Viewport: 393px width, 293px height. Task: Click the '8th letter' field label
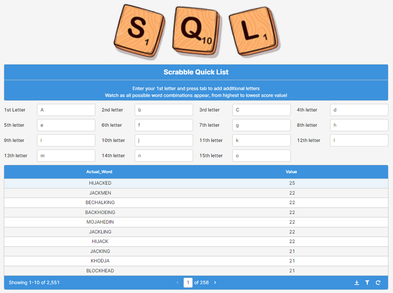coord(307,125)
